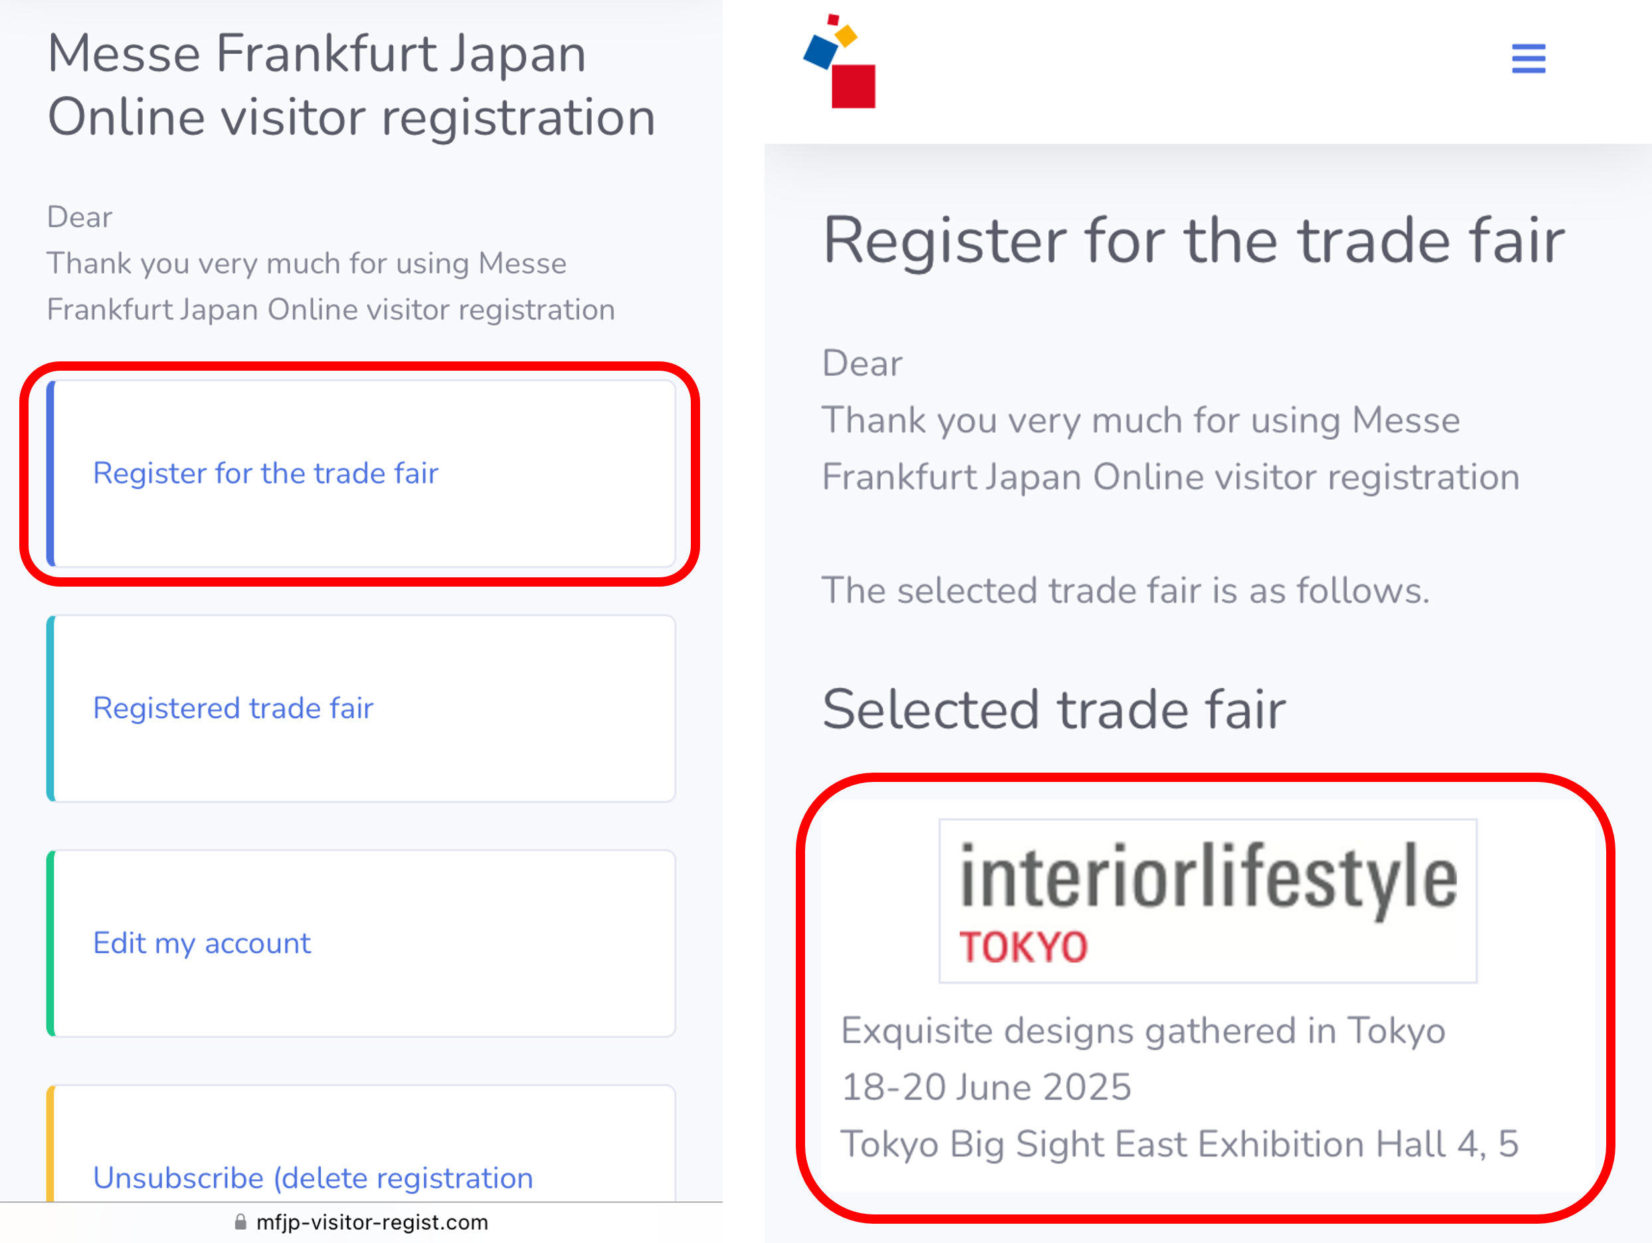
Task: Open the hamburger menu icon
Action: click(x=1528, y=58)
